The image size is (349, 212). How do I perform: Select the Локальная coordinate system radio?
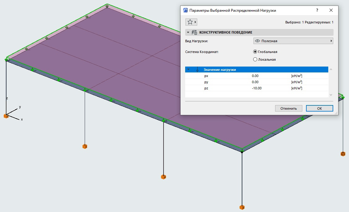point(255,59)
